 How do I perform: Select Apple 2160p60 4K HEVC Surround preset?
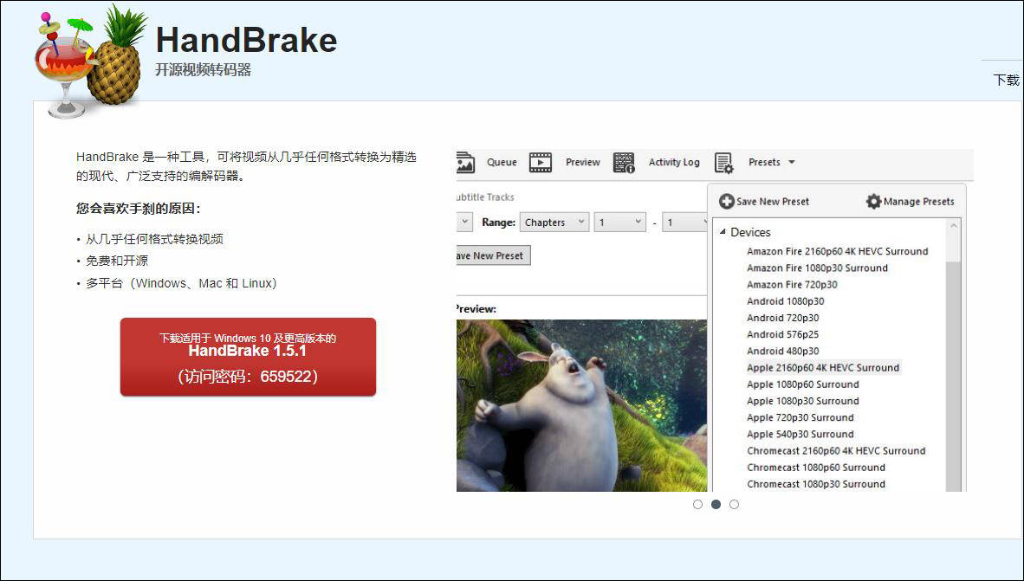(823, 367)
